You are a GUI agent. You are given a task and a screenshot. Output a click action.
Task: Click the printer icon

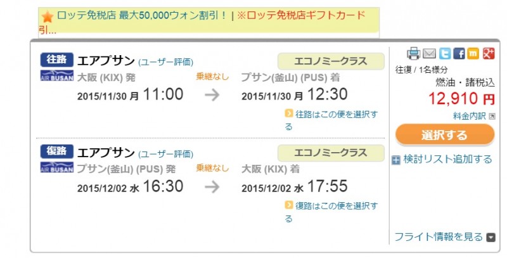pos(413,53)
